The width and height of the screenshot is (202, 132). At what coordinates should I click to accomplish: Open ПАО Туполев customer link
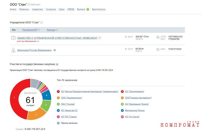(x=68, y=104)
